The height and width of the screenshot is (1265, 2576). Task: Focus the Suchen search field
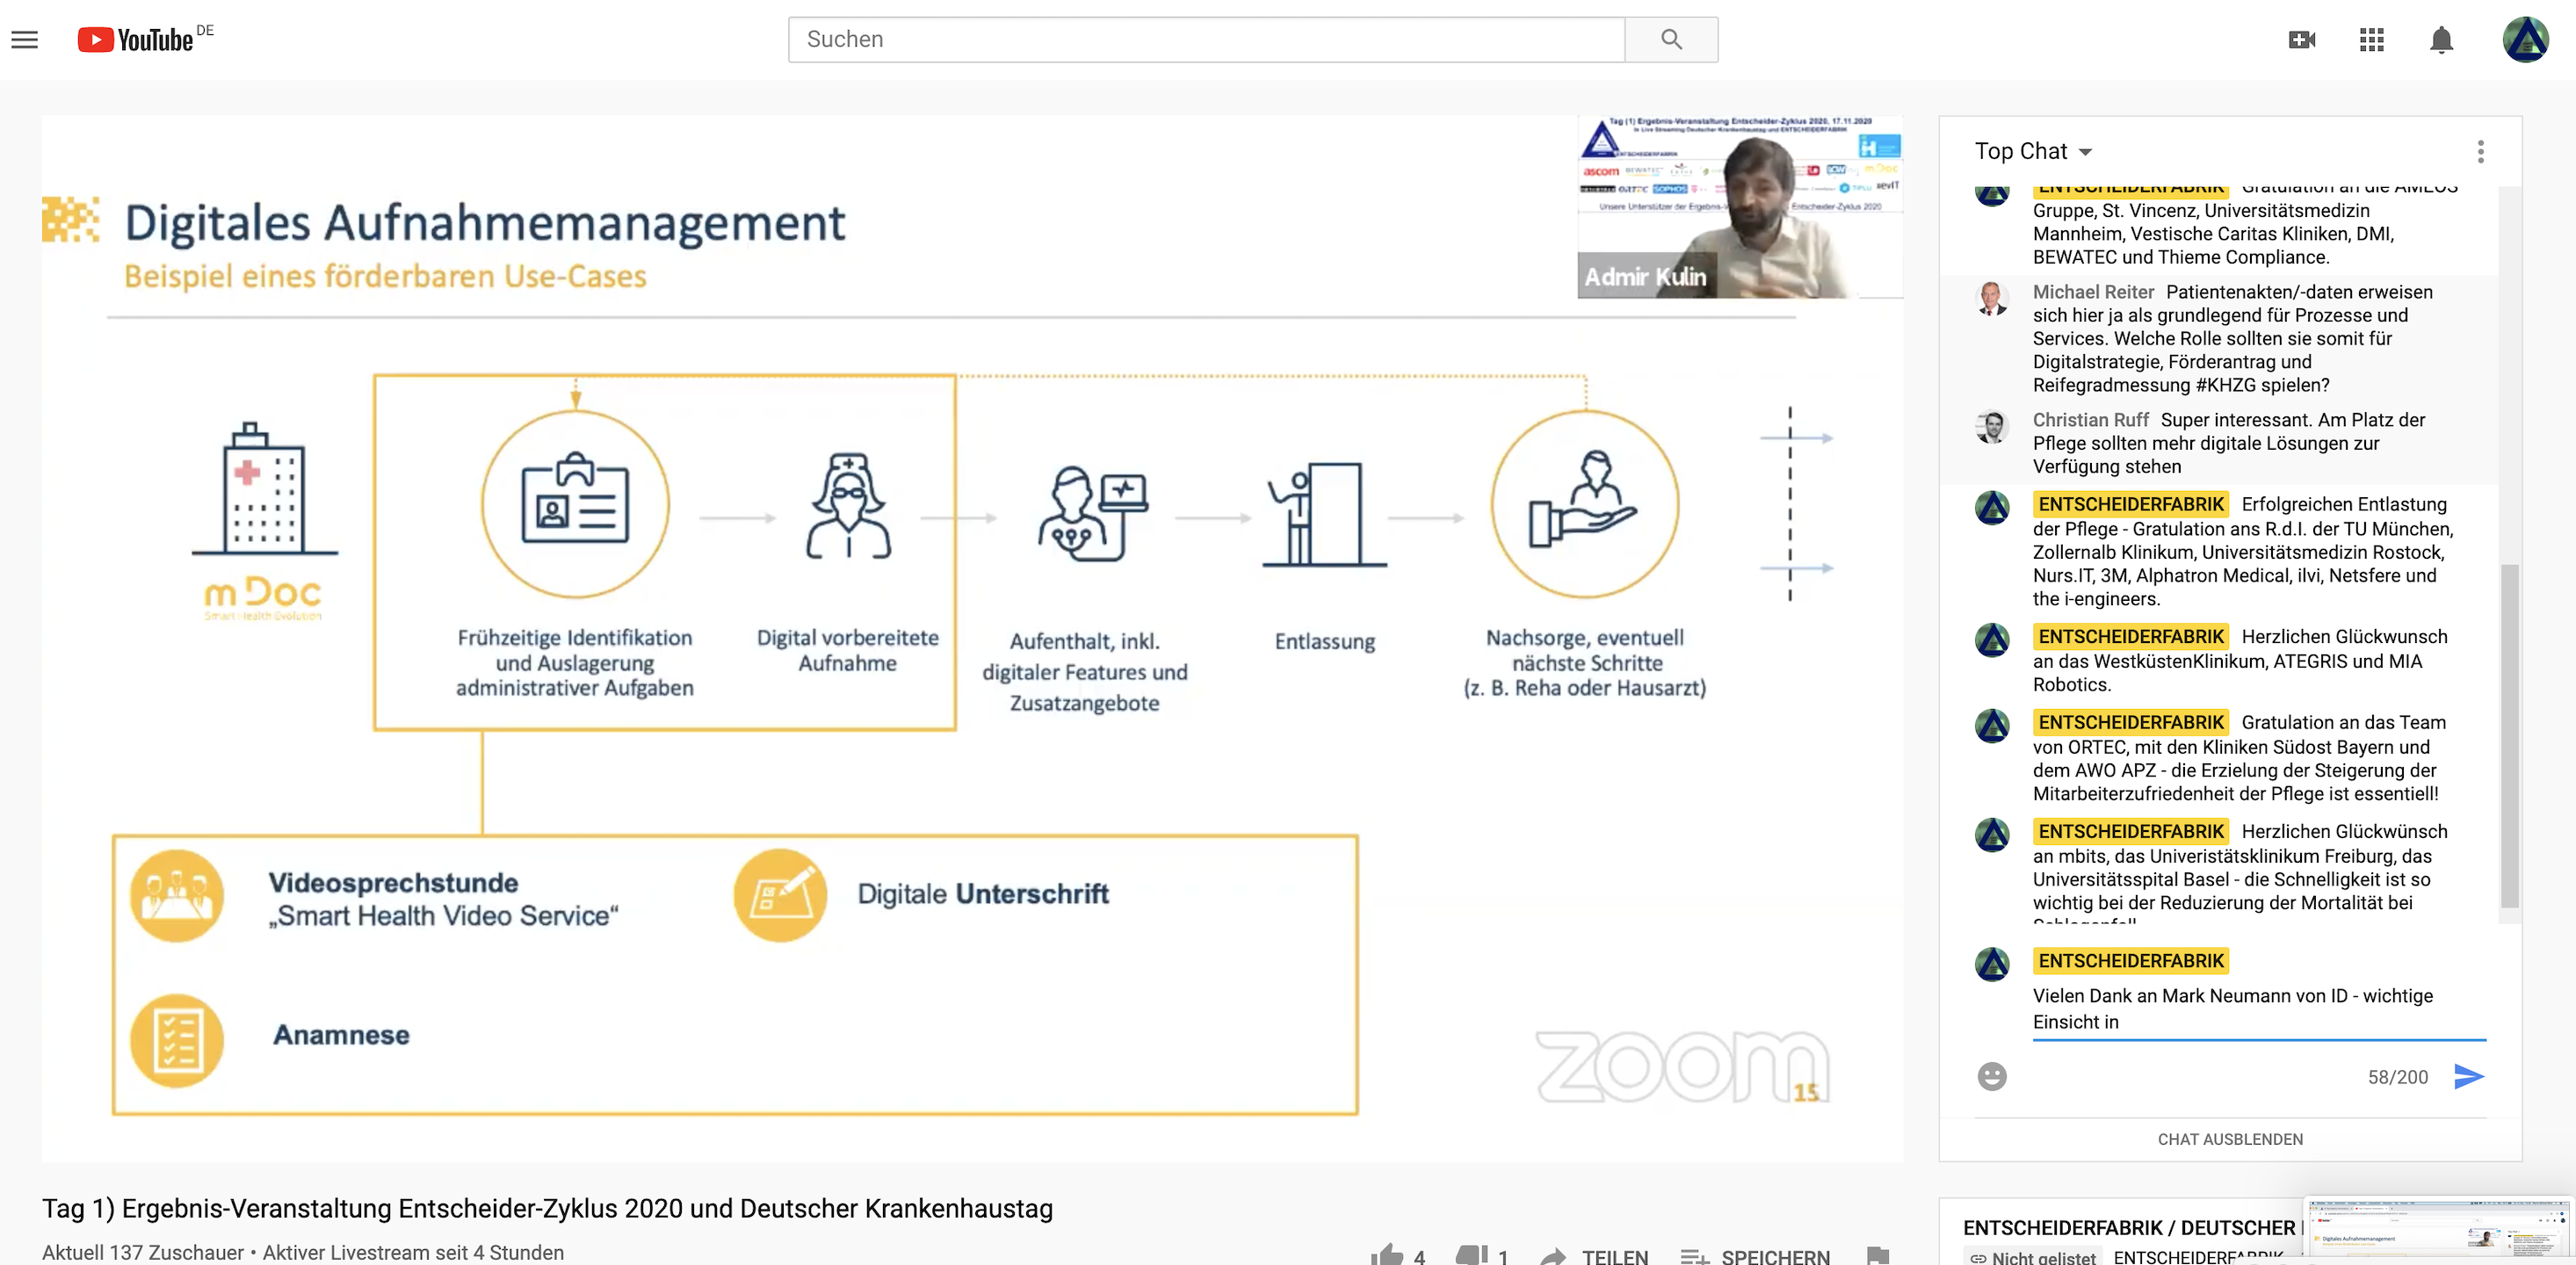[1206, 39]
